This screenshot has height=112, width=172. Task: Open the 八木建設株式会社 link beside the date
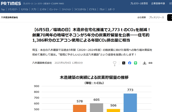(x=42, y=63)
